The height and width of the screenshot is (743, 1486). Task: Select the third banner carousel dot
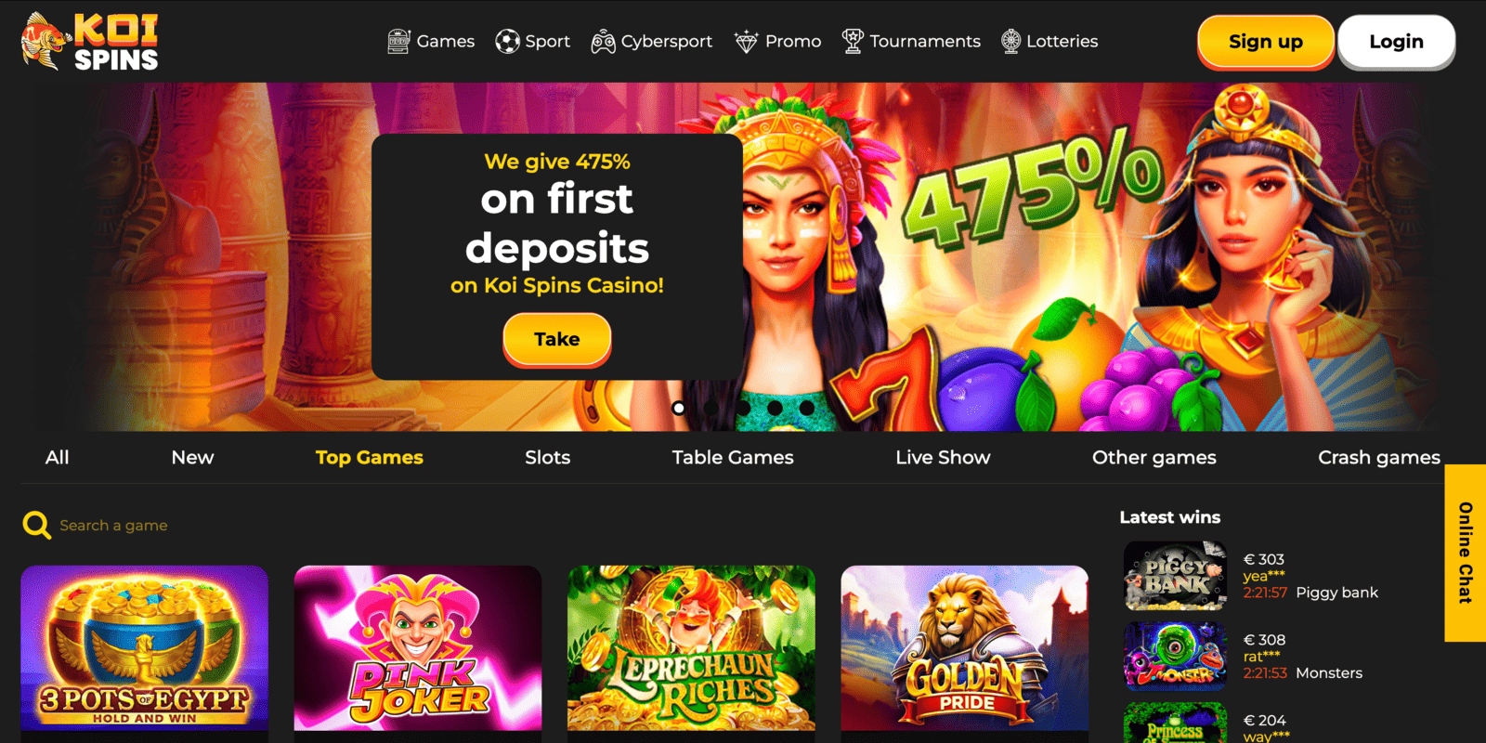743,408
